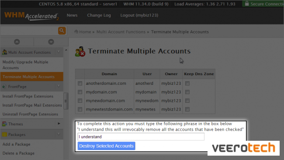Select the mydomain.com account checkbox
The width and height of the screenshot is (284, 160).
point(80,92)
